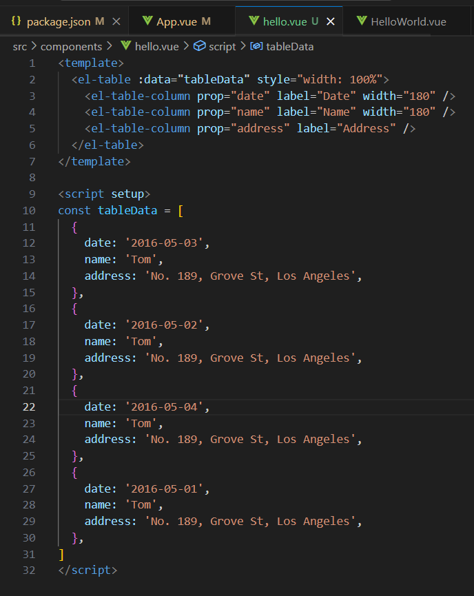Click line number 22 in the gutter
This screenshot has height=596, width=474.
pos(29,407)
